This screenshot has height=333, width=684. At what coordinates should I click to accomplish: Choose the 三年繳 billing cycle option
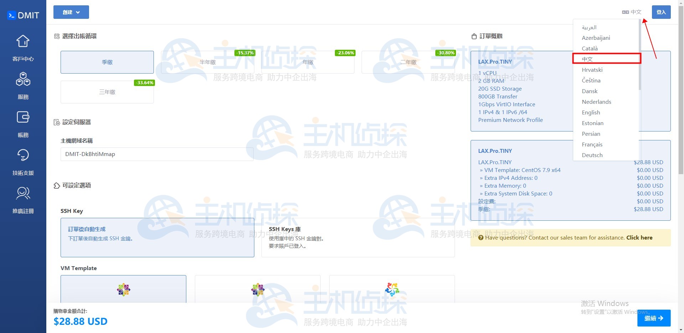pyautogui.click(x=107, y=92)
